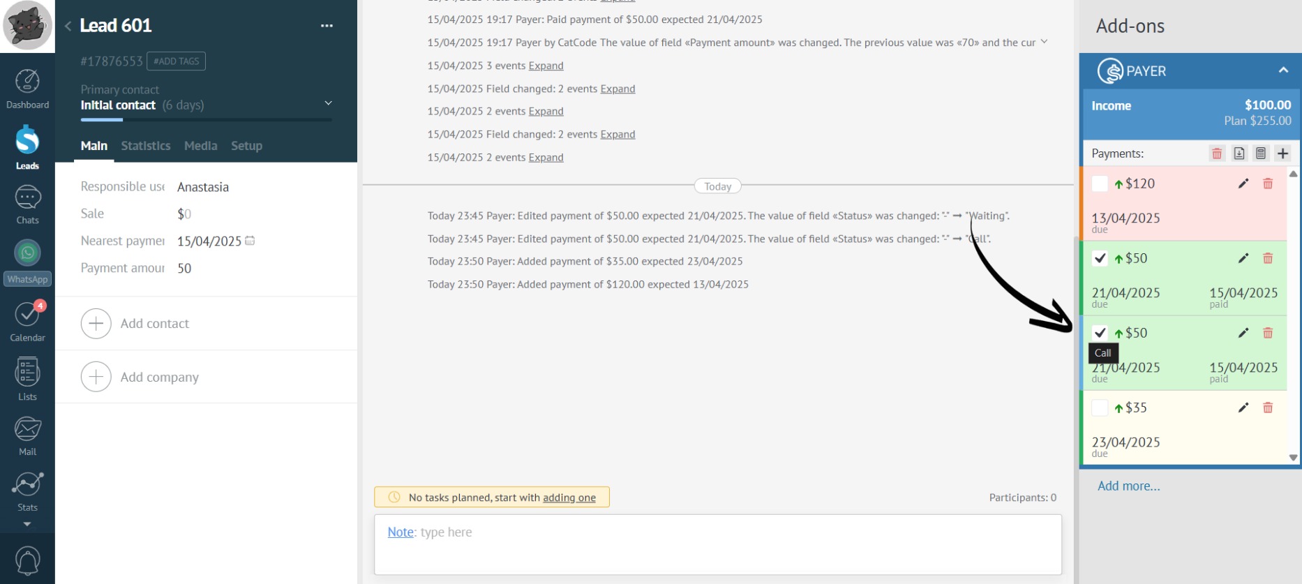This screenshot has height=584, width=1302.
Task: Collapse the PAYER add-on panel
Action: [1282, 70]
